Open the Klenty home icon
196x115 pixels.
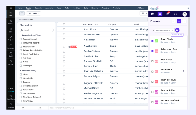tap(152, 14)
